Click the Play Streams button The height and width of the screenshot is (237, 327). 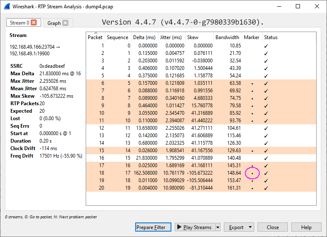coord(195,227)
